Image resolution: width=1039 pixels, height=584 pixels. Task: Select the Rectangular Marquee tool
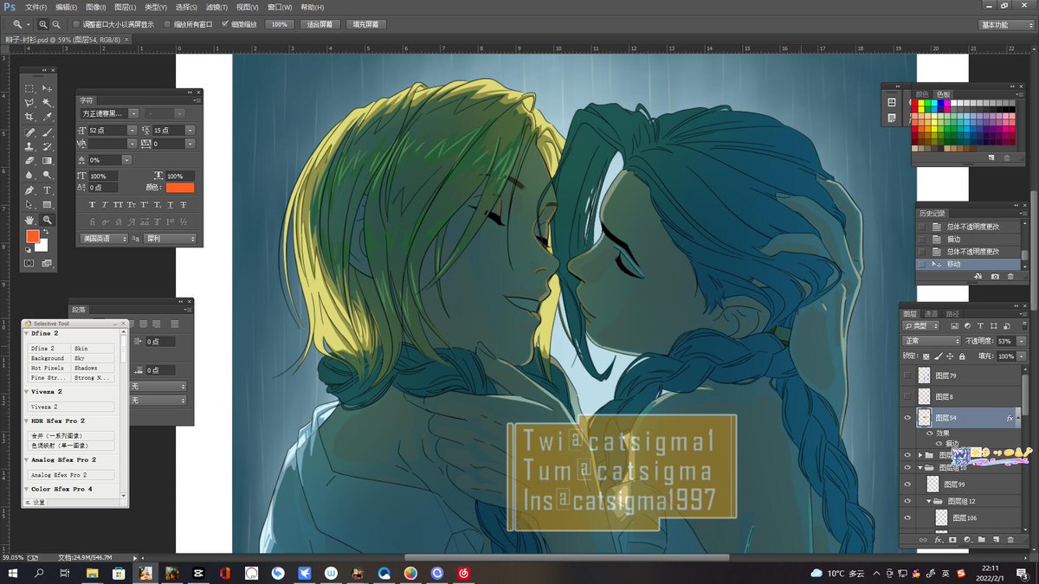29,88
